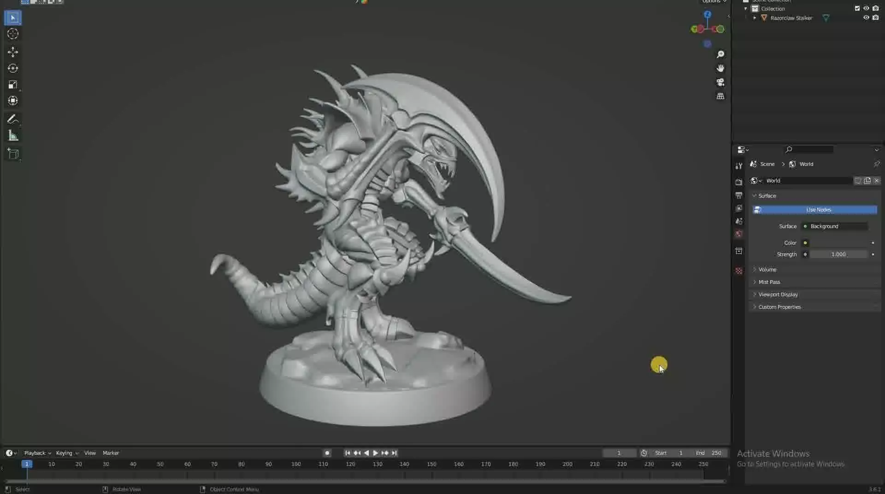Open the properties editor type dropdown
The width and height of the screenshot is (885, 494).
743,150
